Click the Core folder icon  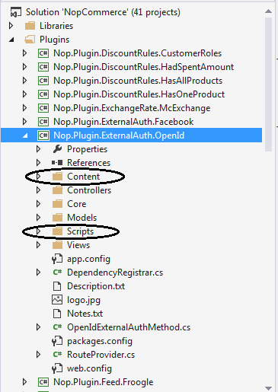point(57,204)
